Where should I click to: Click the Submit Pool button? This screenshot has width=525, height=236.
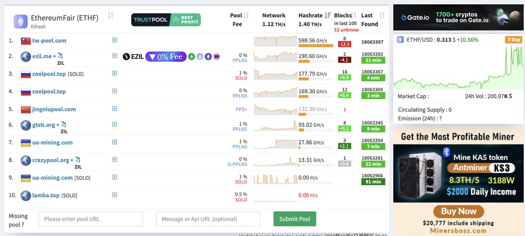click(295, 219)
